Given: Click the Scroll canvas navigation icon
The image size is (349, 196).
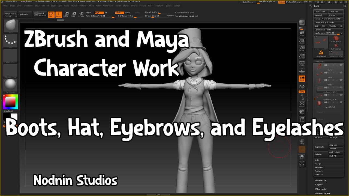Looking at the screenshot, I should 302,34.
